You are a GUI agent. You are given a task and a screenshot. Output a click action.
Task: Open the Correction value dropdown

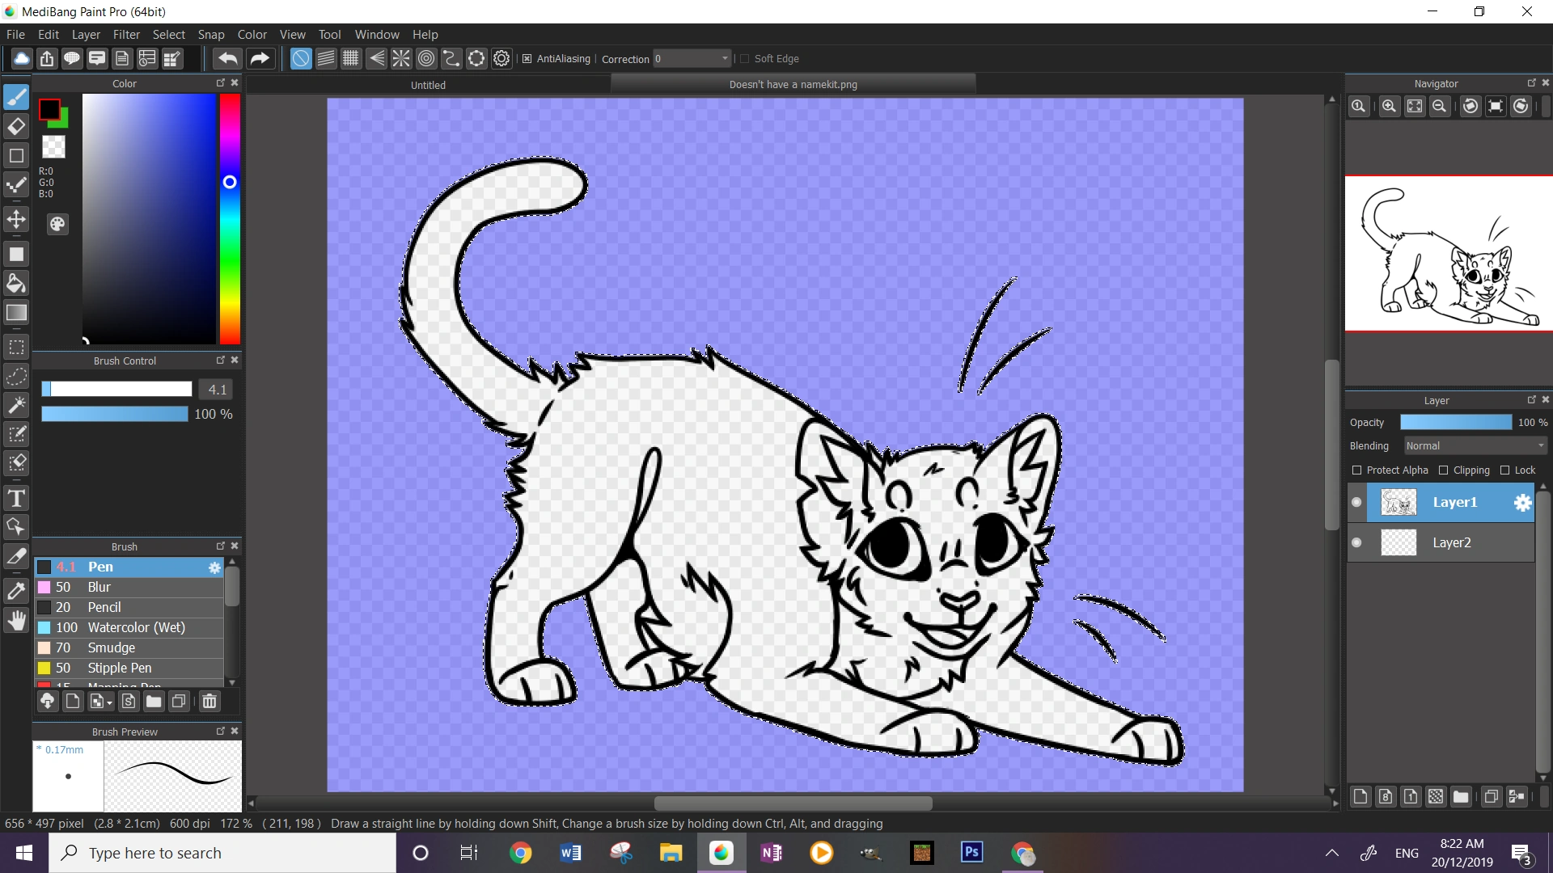pos(725,59)
